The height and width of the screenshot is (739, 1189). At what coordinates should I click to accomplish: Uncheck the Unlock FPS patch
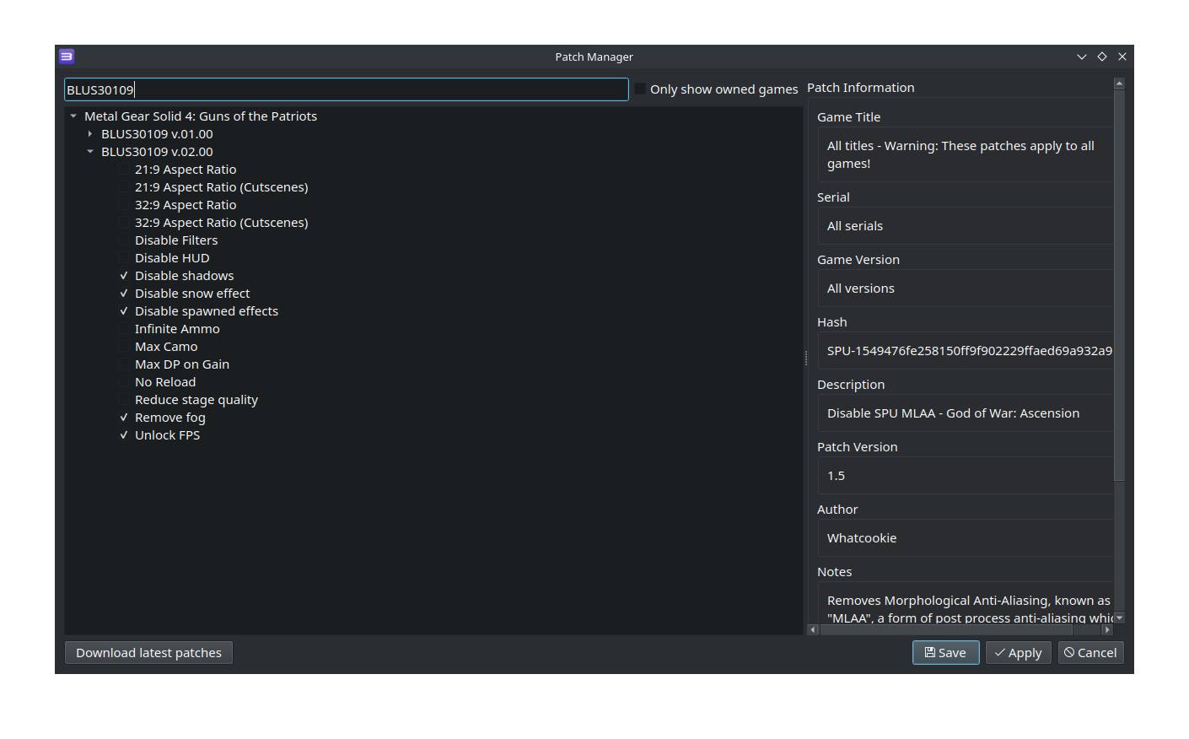(124, 435)
